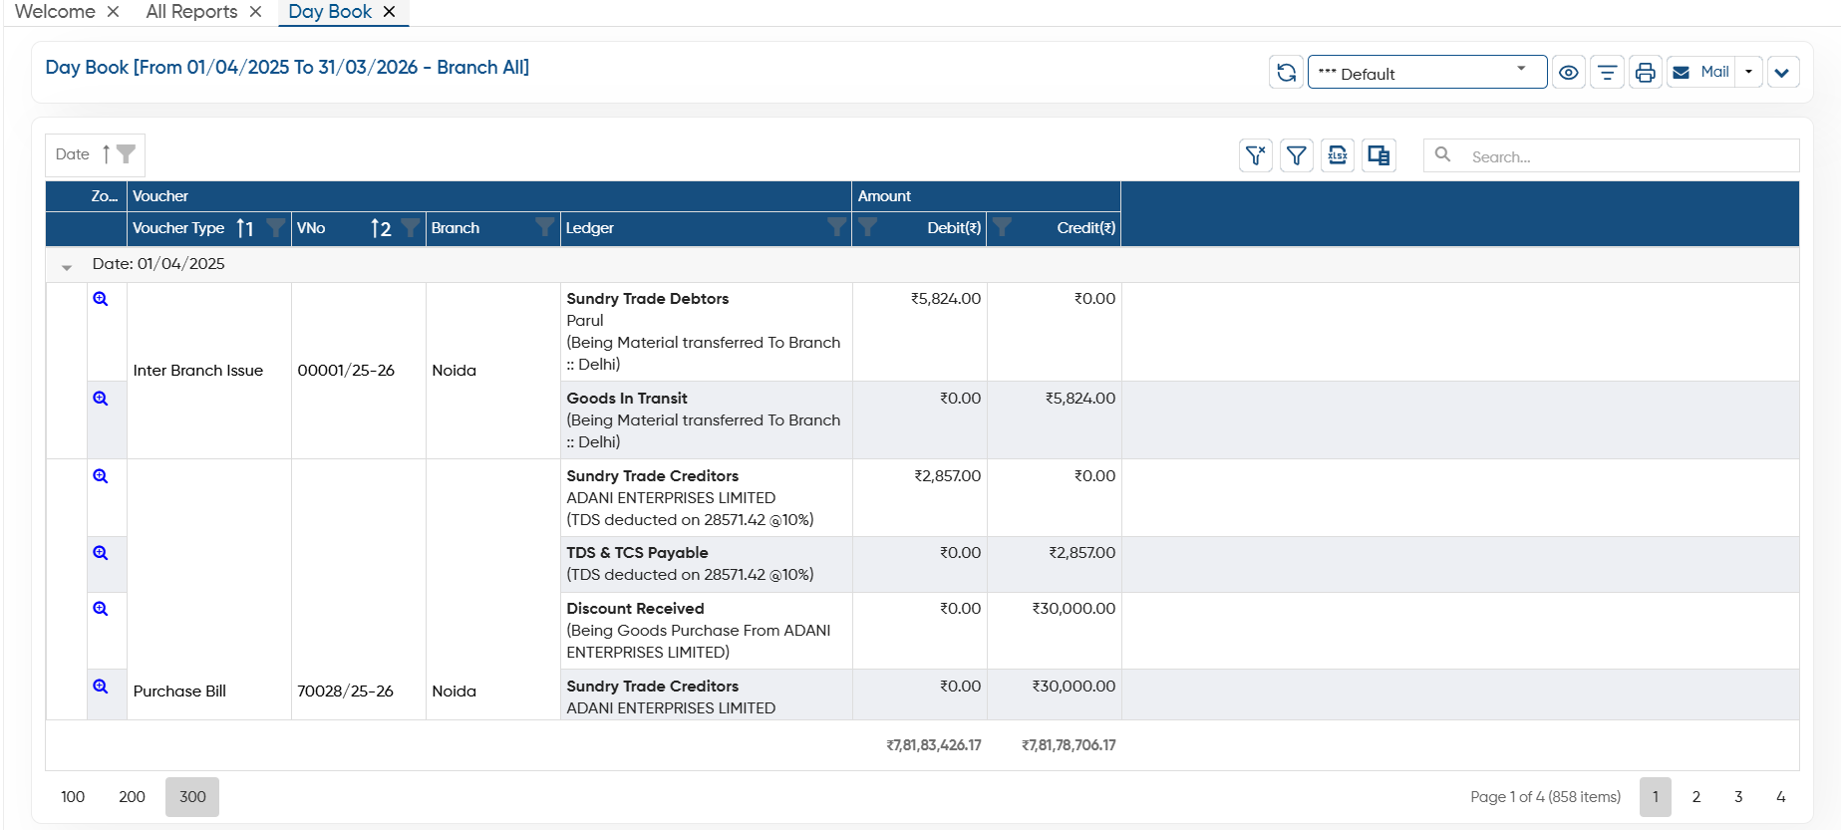Set page size to 100 rows

(x=73, y=797)
